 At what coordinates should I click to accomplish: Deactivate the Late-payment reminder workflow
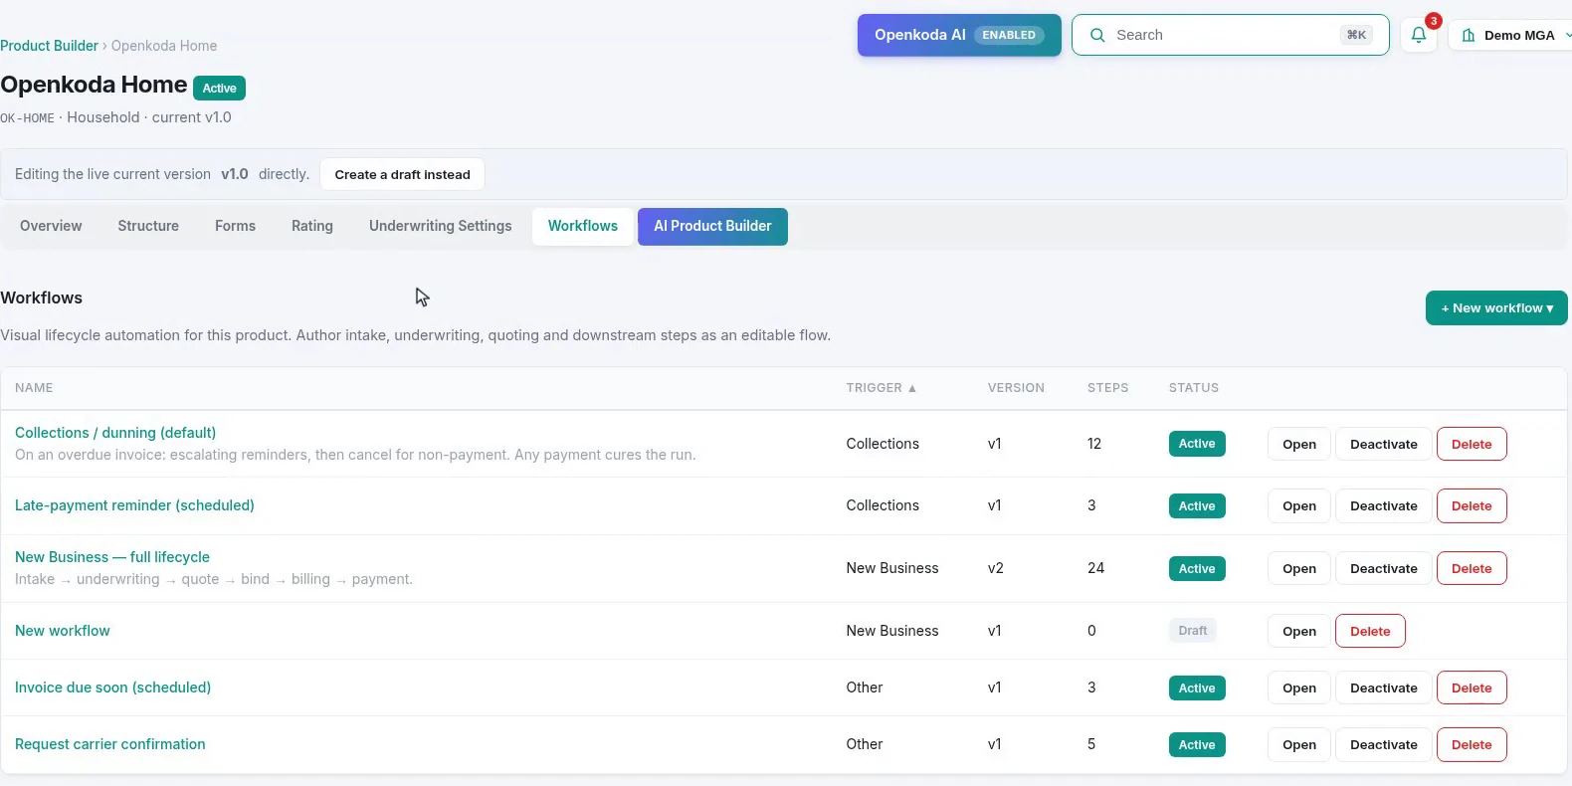(1384, 505)
